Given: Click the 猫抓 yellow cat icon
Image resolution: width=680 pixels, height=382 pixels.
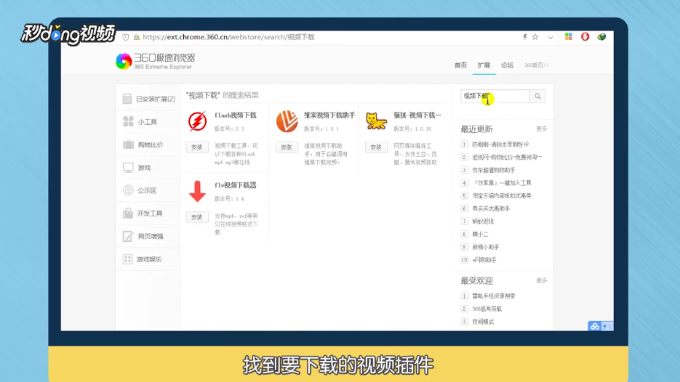Looking at the screenshot, I should [376, 121].
